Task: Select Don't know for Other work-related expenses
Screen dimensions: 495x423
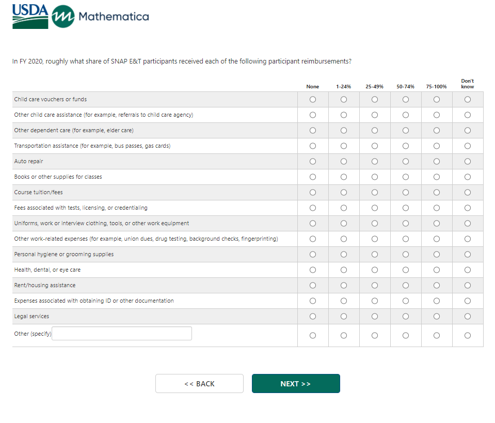Action: click(468, 239)
